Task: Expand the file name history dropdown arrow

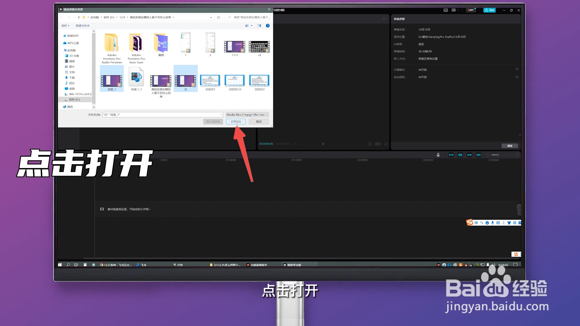Action: [x=221, y=115]
